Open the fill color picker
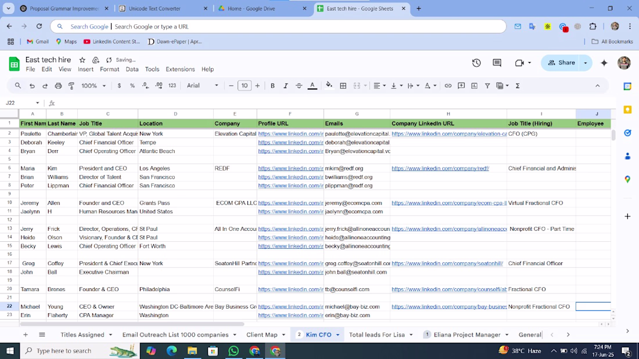This screenshot has height=359, width=639. pyautogui.click(x=329, y=86)
